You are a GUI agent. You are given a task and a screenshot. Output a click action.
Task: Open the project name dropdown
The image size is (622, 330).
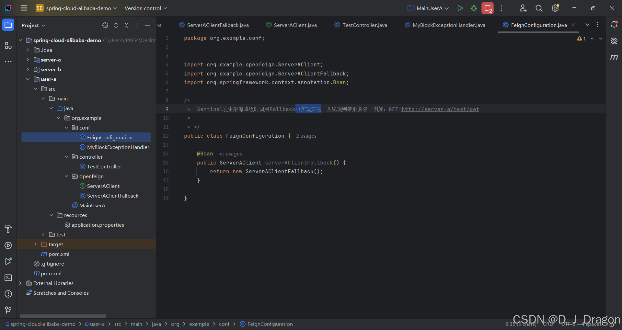coord(76,8)
